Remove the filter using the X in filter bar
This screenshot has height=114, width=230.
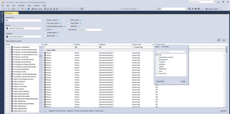[45, 111]
